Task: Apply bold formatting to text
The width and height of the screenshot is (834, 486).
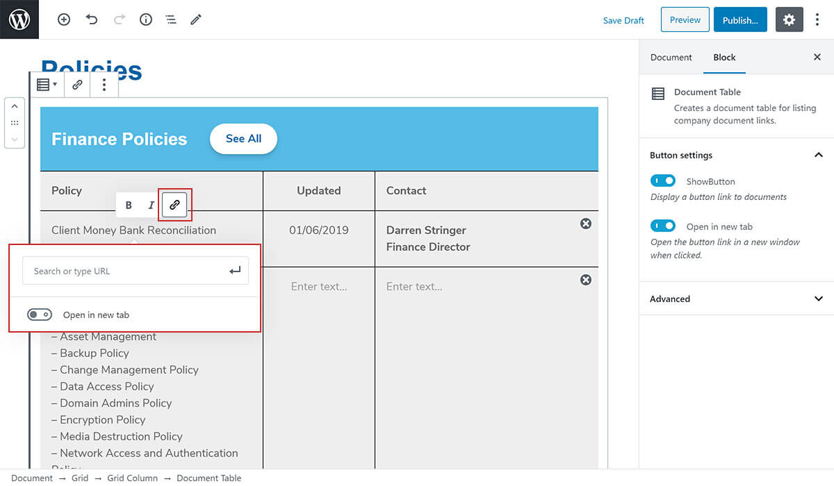Action: click(129, 205)
